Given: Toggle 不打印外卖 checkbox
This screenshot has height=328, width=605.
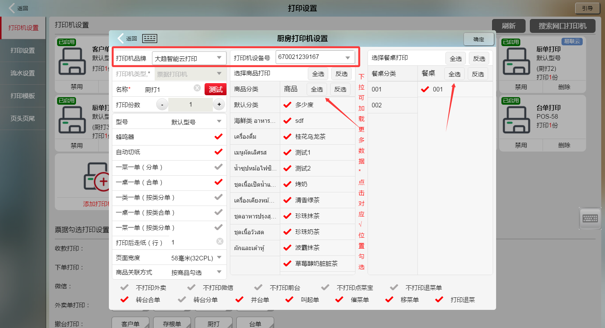Looking at the screenshot, I should point(124,288).
